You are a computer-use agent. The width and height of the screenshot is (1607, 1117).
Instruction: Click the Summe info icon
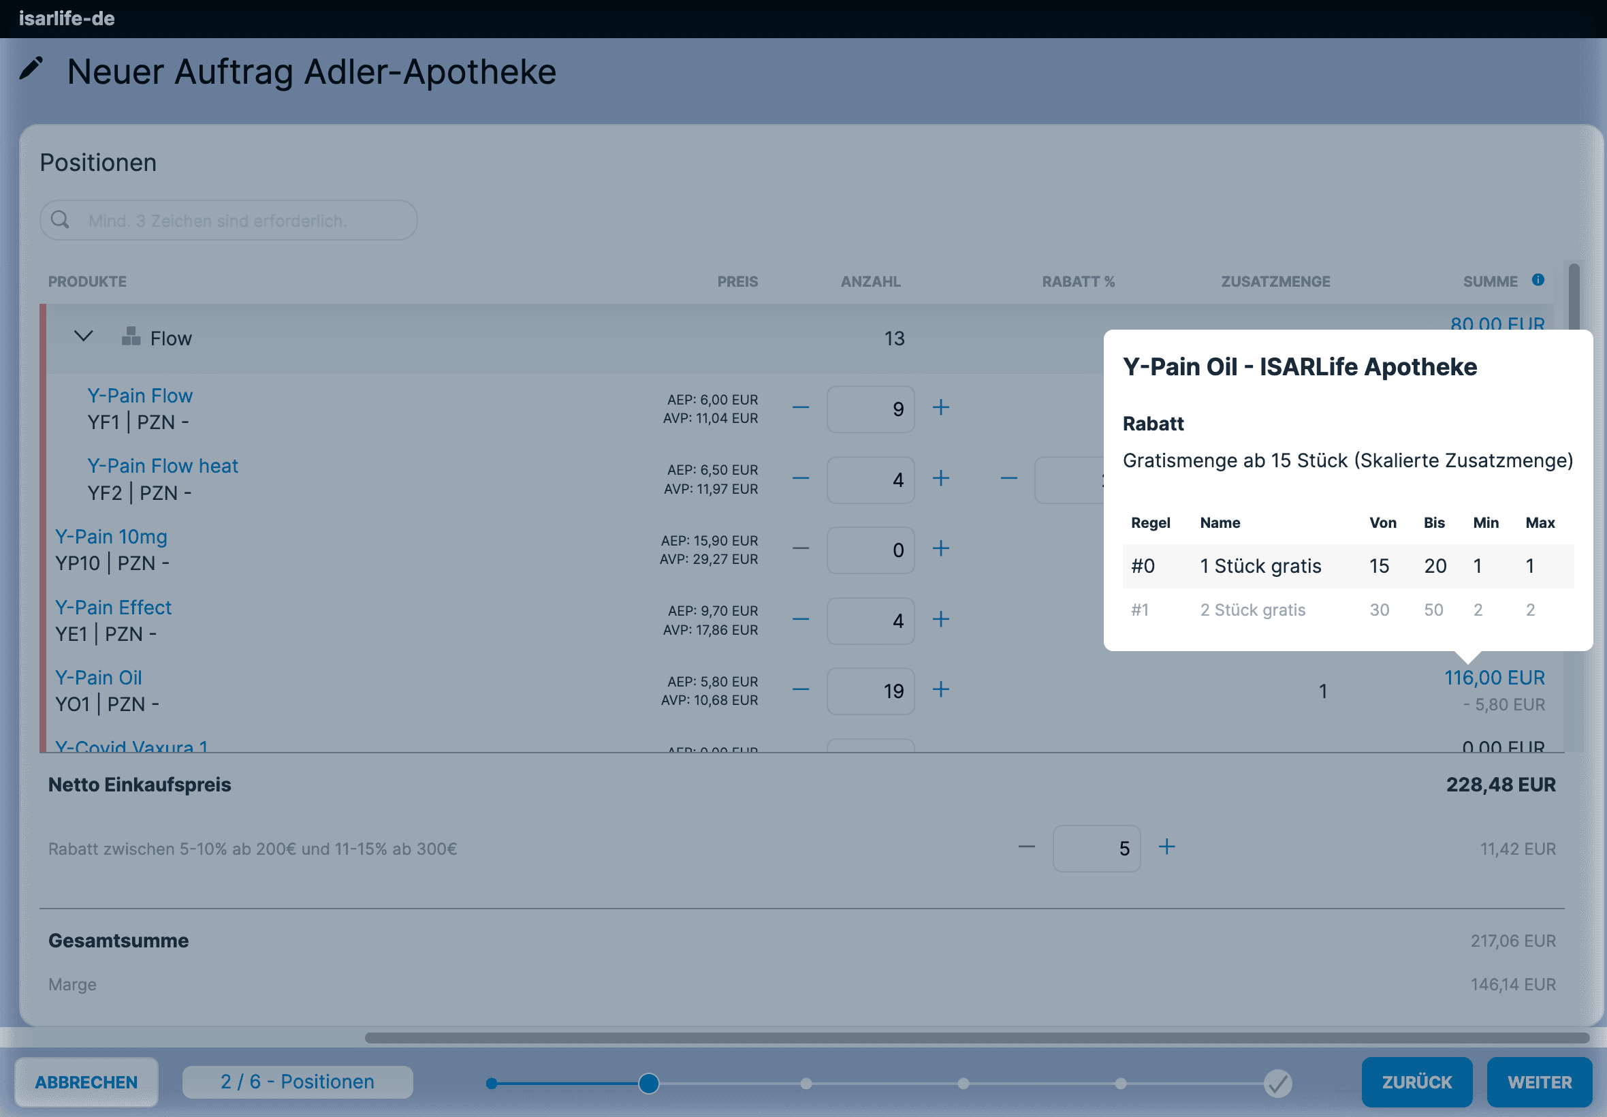click(1538, 280)
